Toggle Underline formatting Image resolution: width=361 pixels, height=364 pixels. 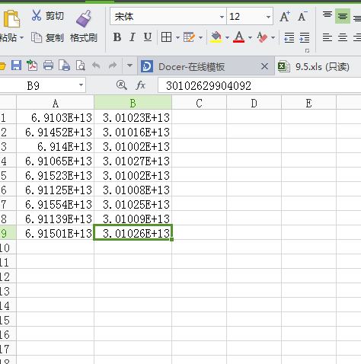(148, 37)
